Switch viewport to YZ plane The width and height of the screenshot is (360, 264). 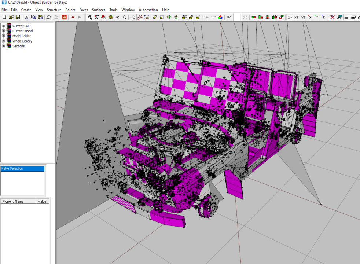coord(303,17)
